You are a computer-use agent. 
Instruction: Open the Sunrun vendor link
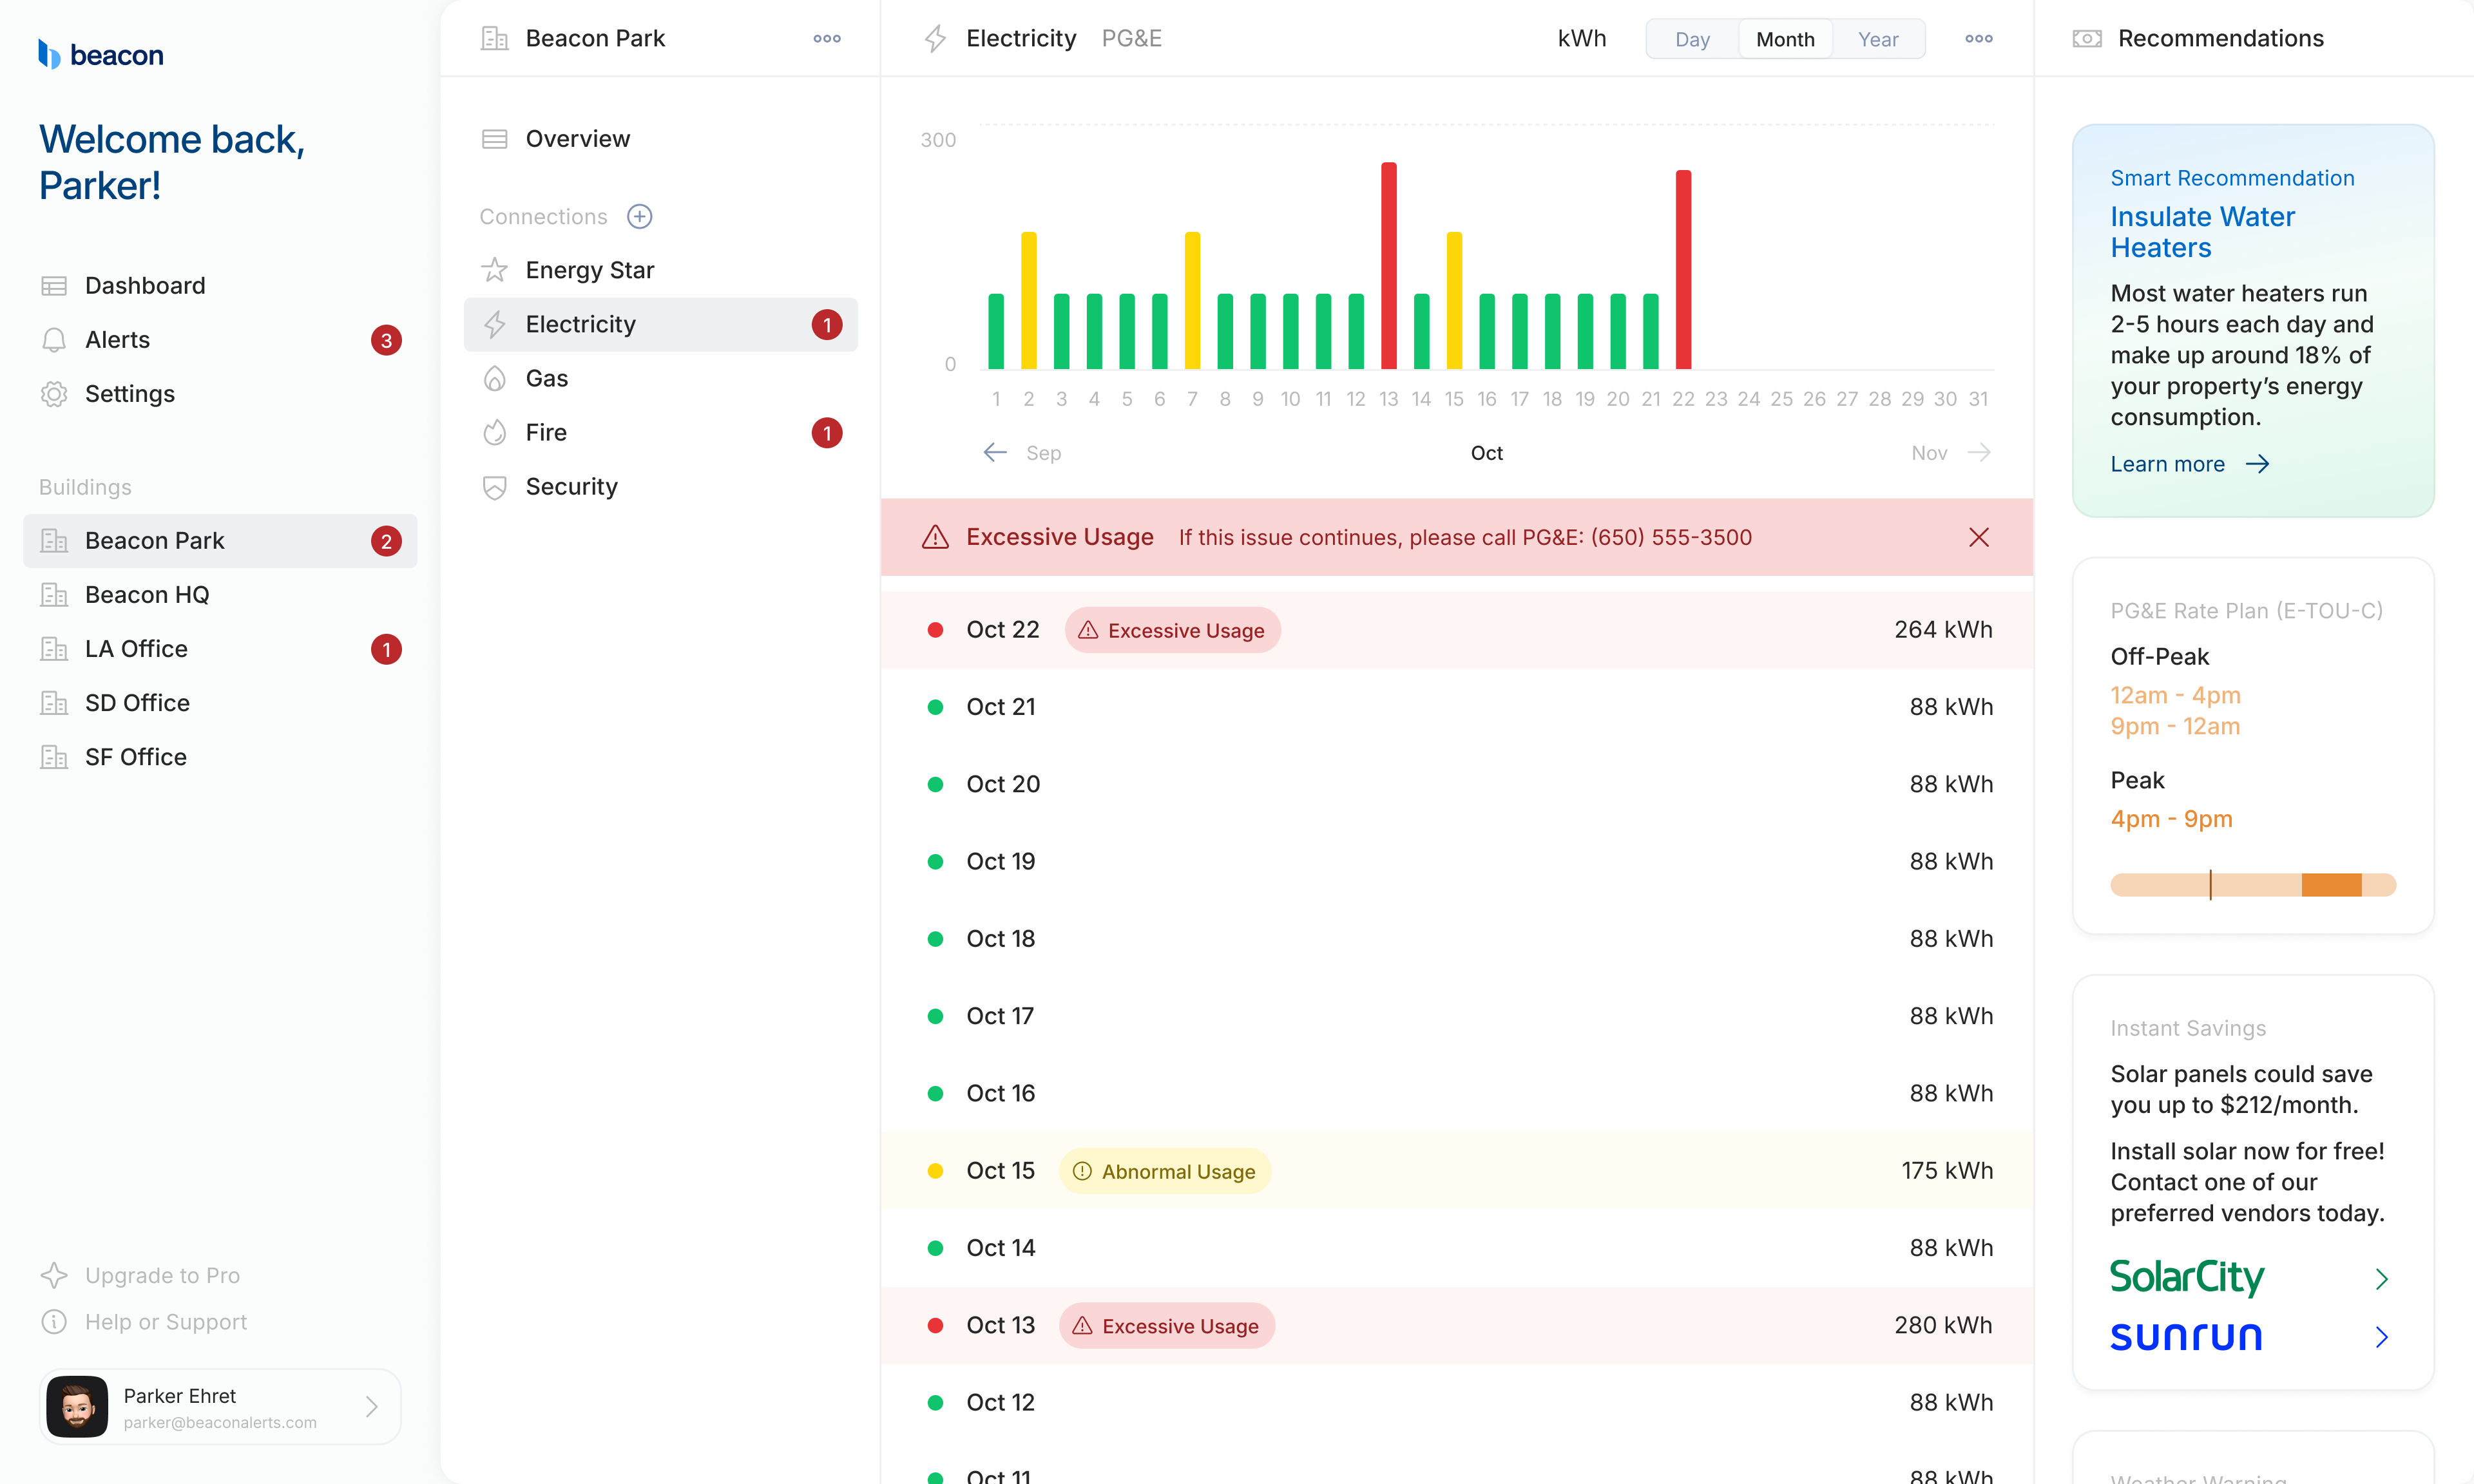pos(2185,1336)
